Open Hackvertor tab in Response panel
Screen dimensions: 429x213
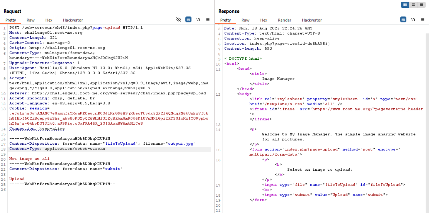point(312,20)
